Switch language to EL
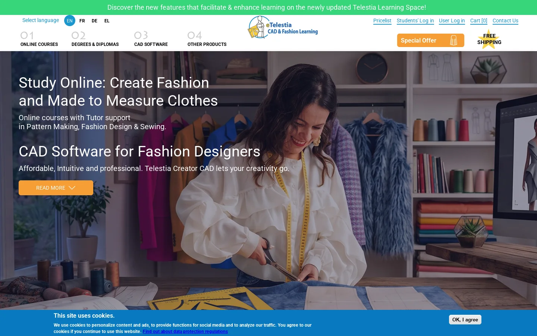The image size is (537, 336). tap(107, 21)
